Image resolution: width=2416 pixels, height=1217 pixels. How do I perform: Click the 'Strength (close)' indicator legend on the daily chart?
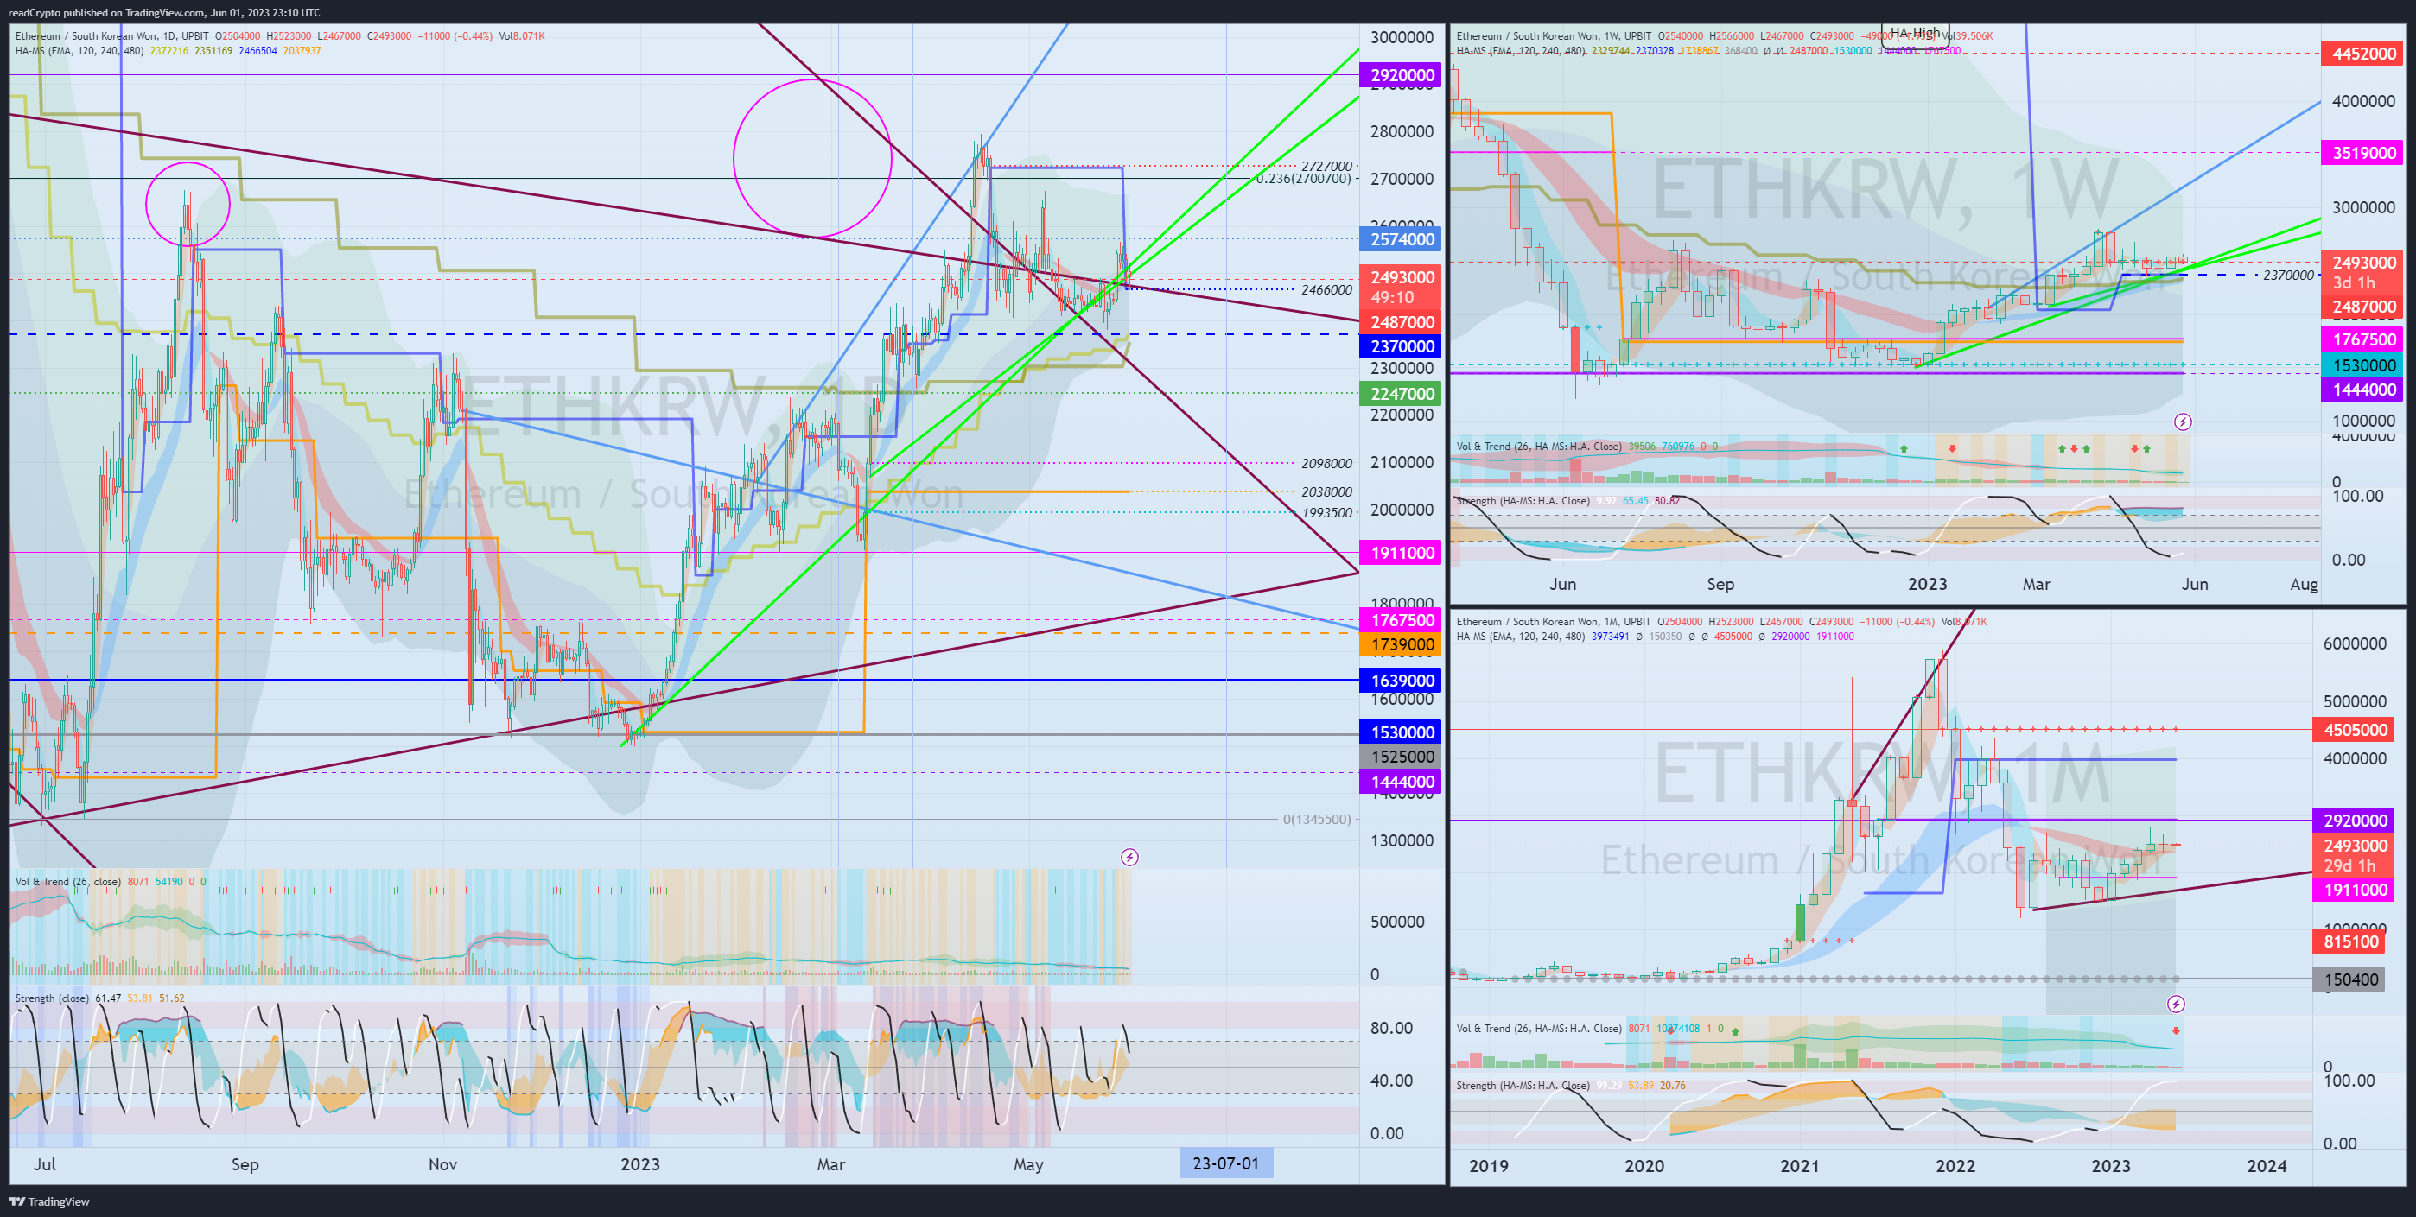click(x=52, y=998)
